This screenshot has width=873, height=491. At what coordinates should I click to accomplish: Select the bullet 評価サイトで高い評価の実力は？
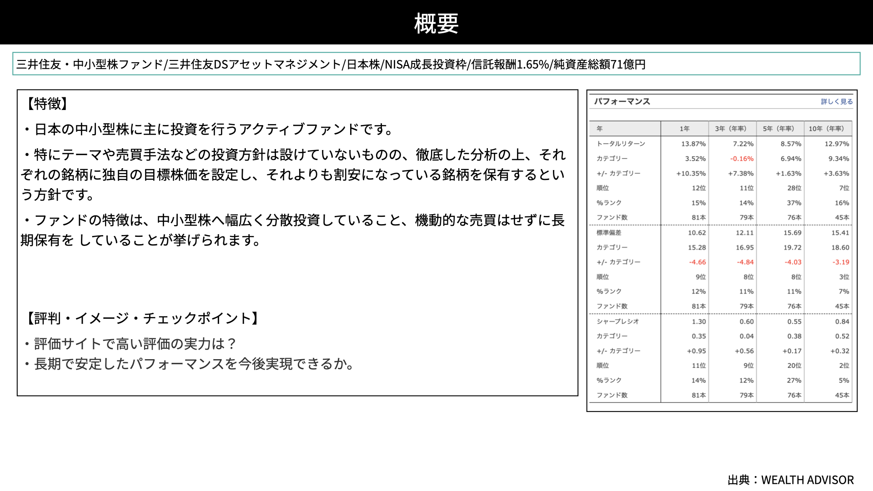[131, 344]
